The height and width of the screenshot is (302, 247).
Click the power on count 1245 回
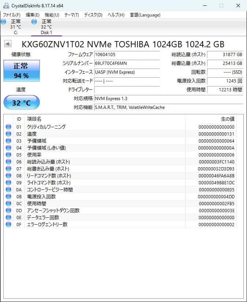coord(225,81)
